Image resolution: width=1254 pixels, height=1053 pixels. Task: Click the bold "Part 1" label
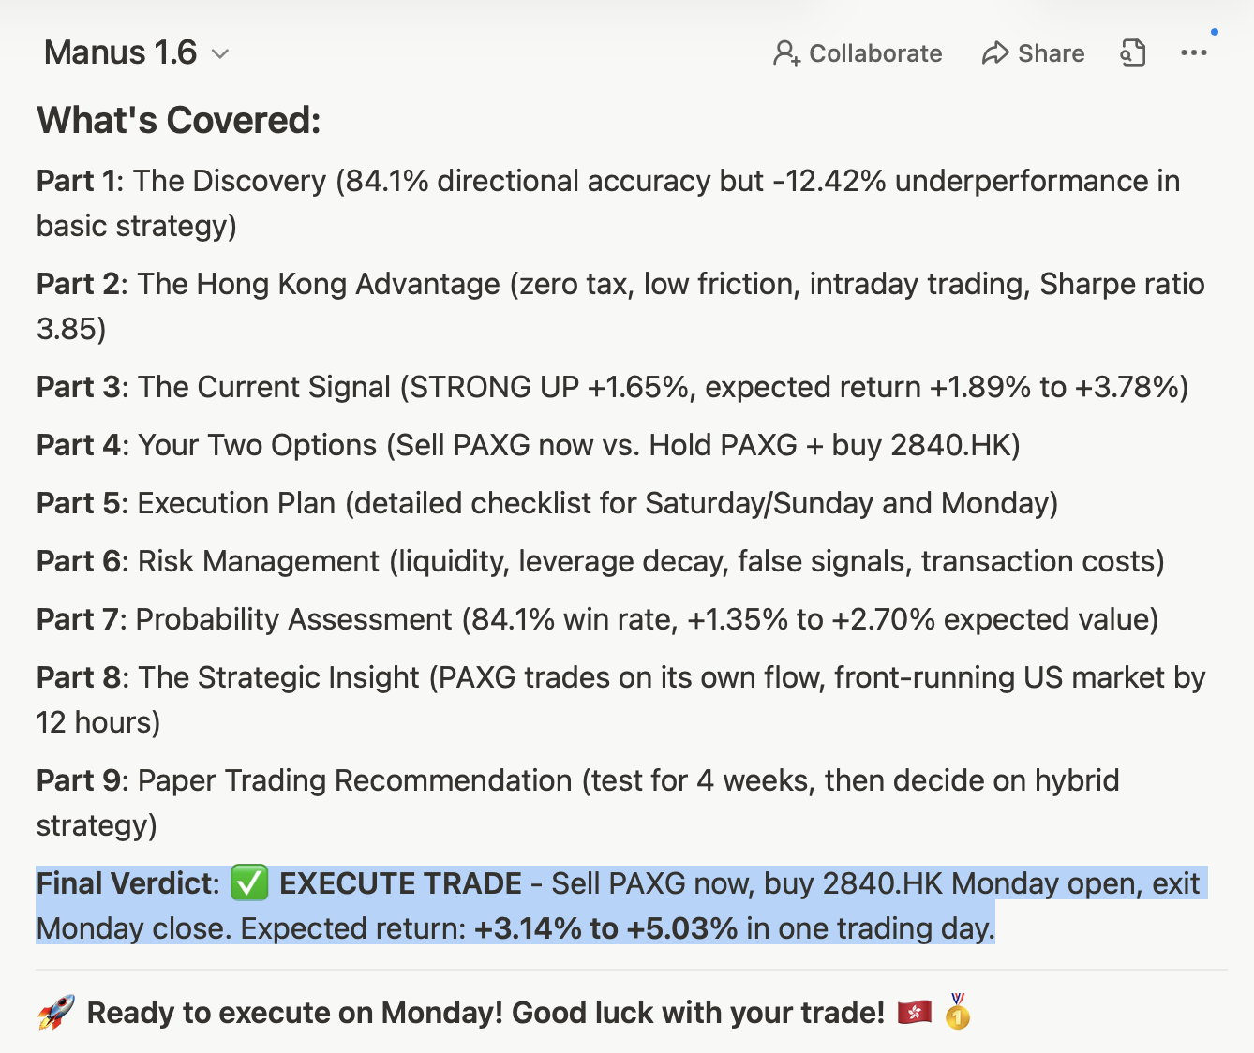[78, 181]
